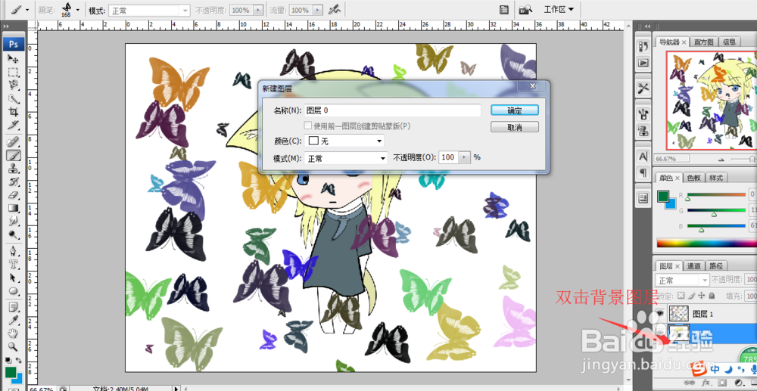Click the 图层 1 layer thumbnail
Viewport: 757px width, 391px height.
(679, 314)
